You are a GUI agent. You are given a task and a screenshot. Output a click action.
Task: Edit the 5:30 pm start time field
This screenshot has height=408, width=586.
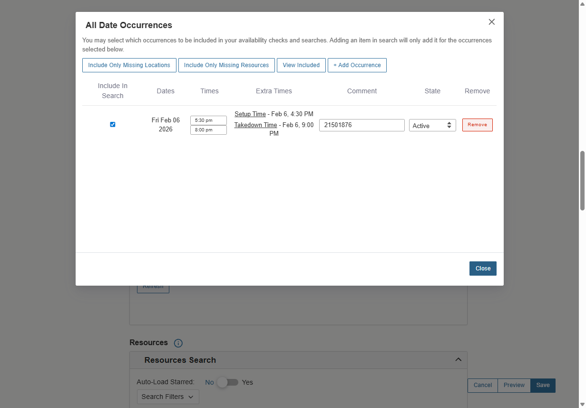[x=208, y=120]
